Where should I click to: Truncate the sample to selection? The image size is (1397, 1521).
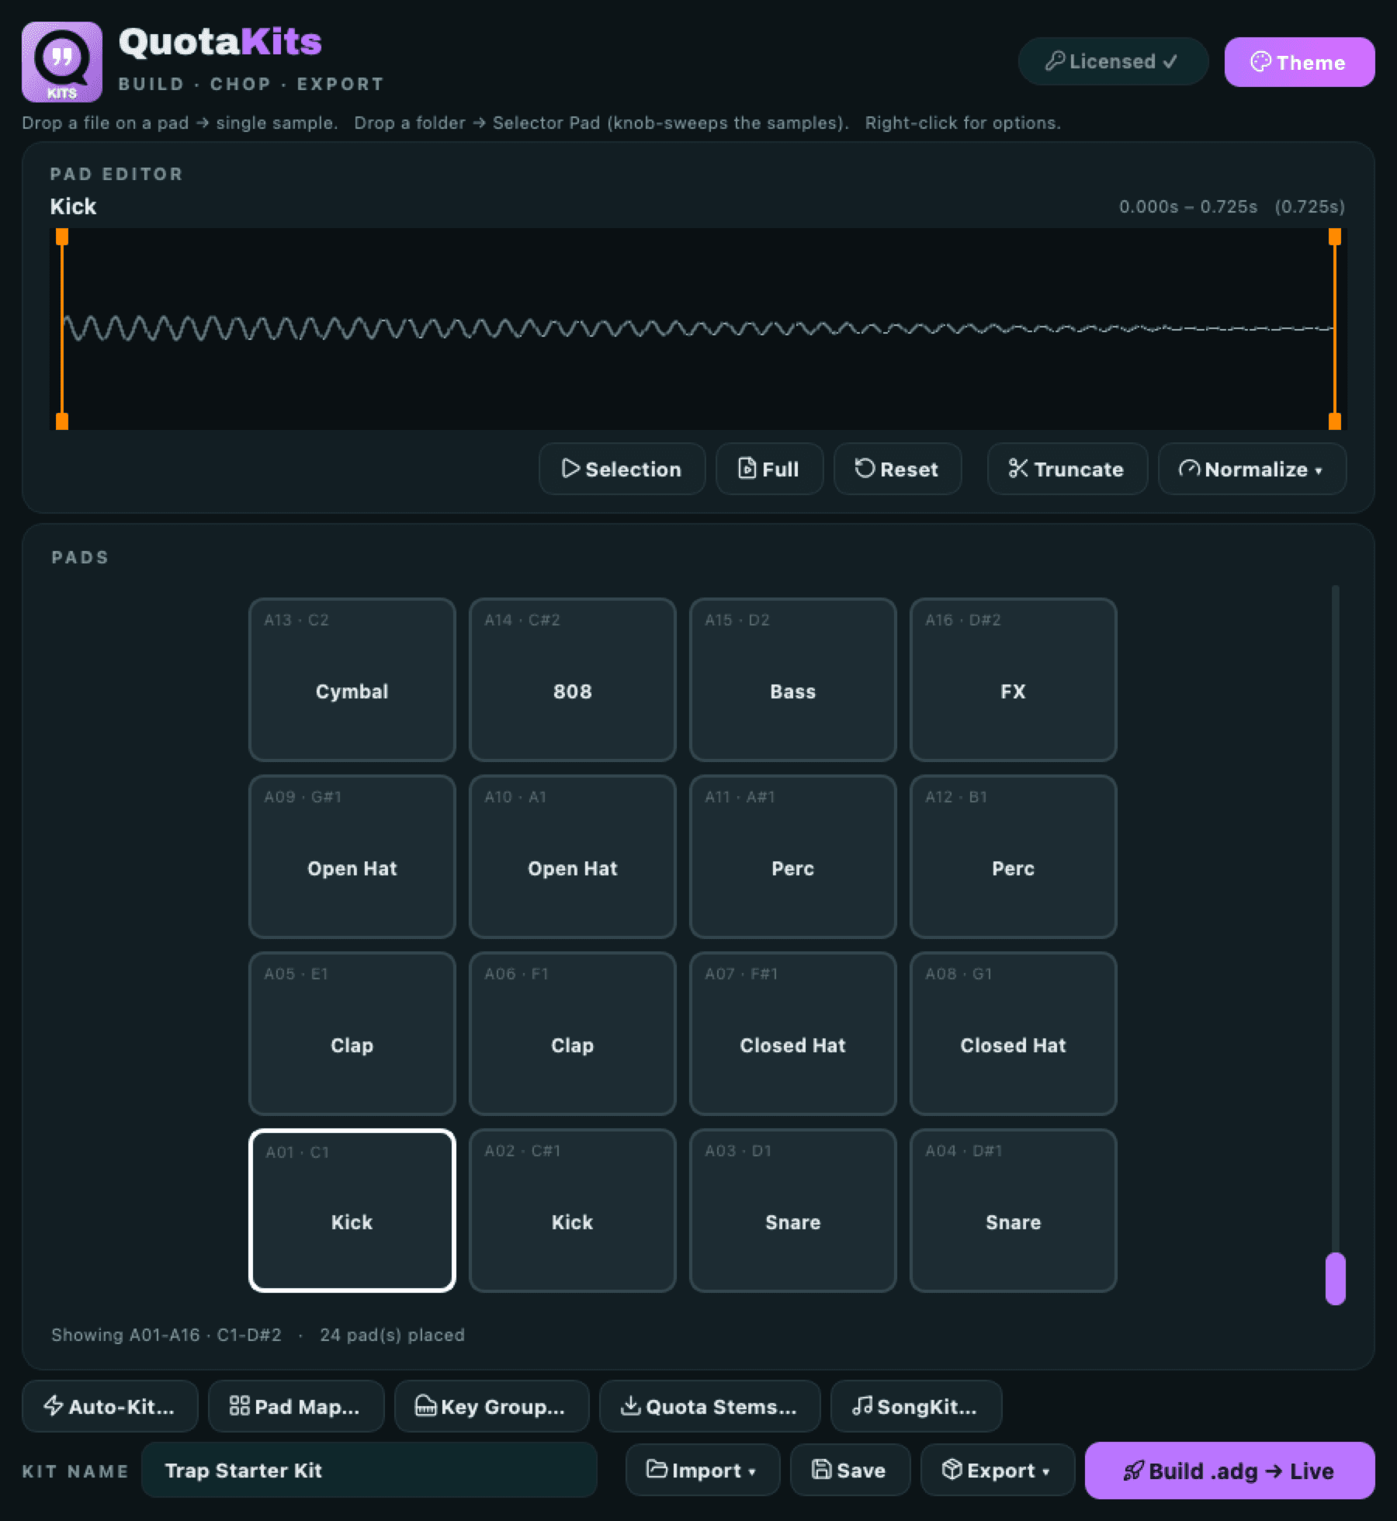(x=1067, y=469)
